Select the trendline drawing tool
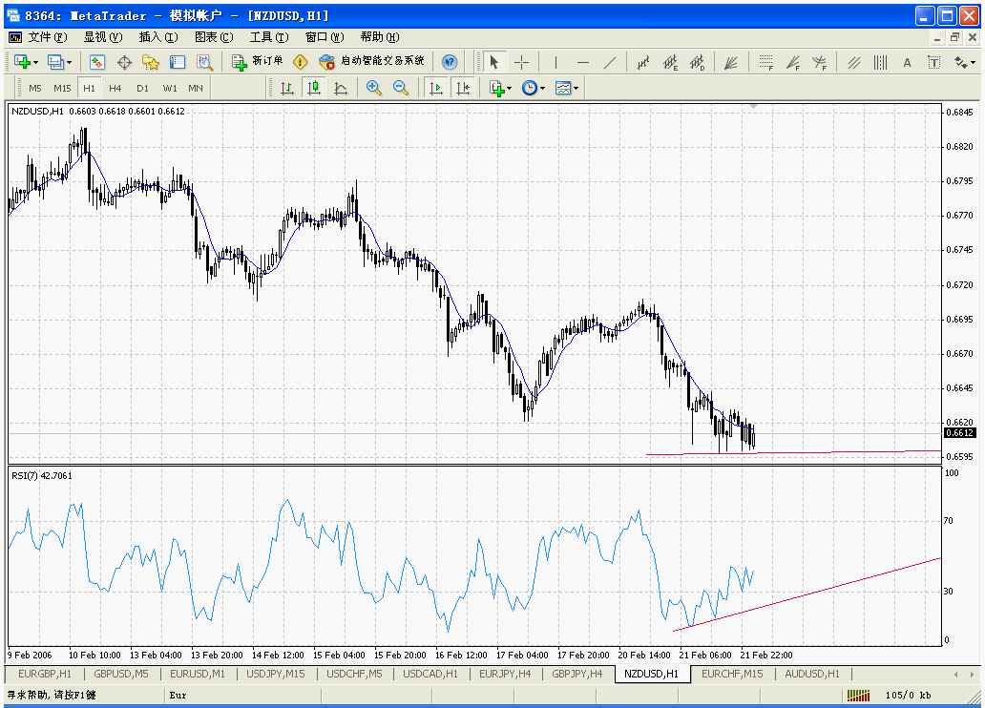 (x=610, y=62)
